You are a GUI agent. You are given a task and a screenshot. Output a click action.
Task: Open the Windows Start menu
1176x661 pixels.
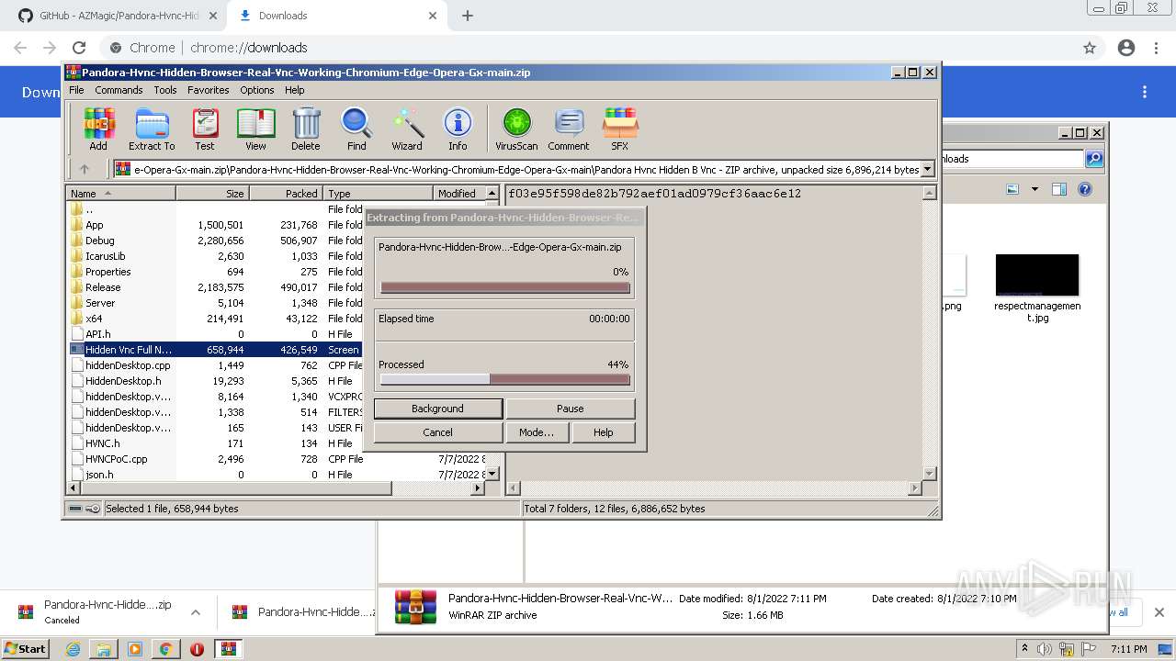(x=26, y=648)
